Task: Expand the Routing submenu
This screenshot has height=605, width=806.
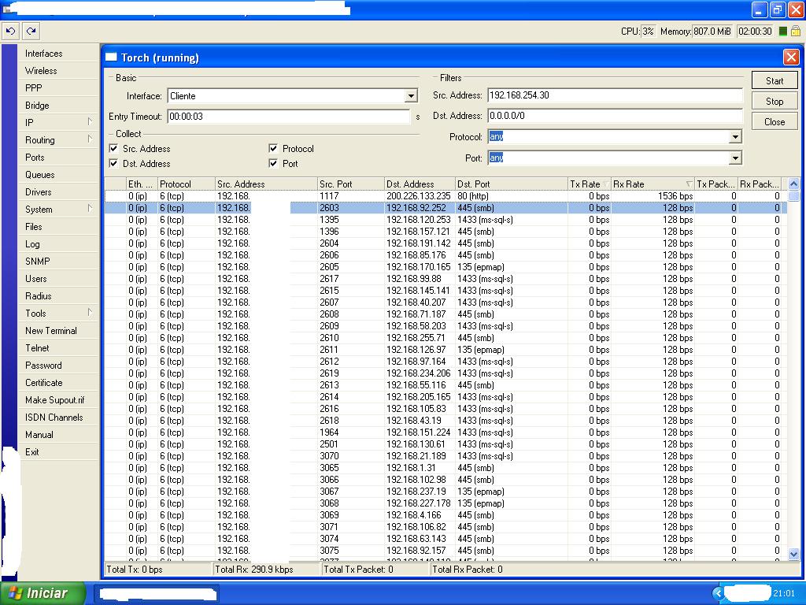Action: tap(58, 140)
